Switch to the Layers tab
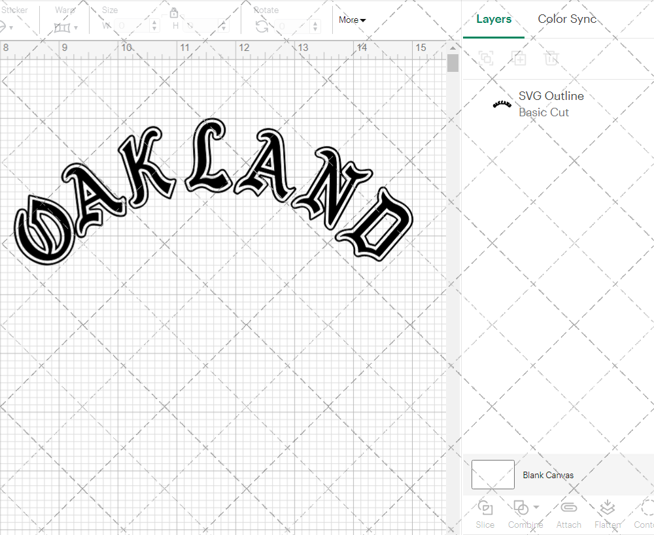 [494, 19]
